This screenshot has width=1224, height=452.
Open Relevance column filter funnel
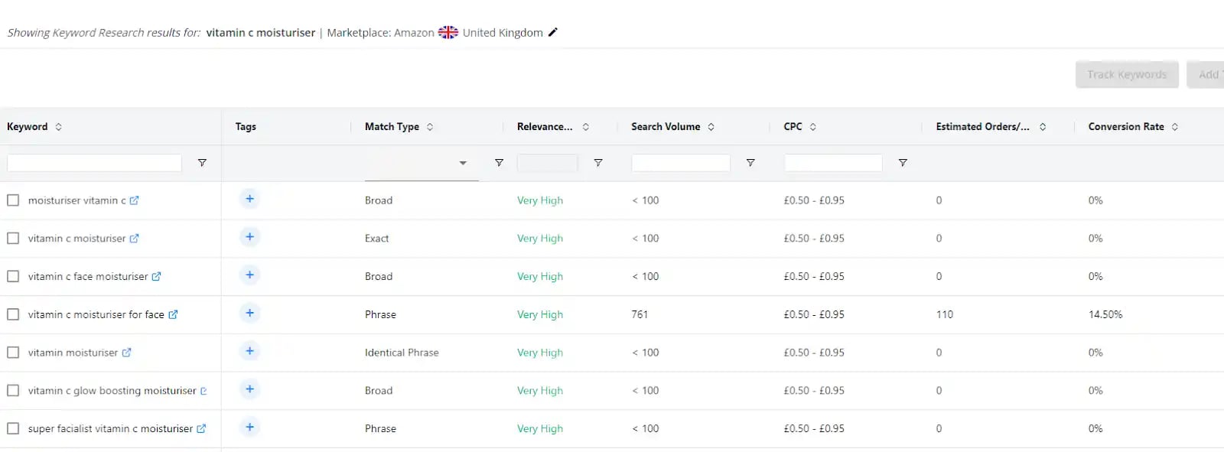[598, 163]
